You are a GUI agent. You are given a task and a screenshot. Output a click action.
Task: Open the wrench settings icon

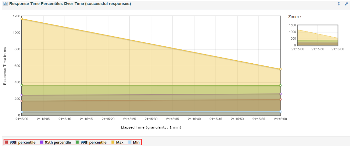[346, 4]
